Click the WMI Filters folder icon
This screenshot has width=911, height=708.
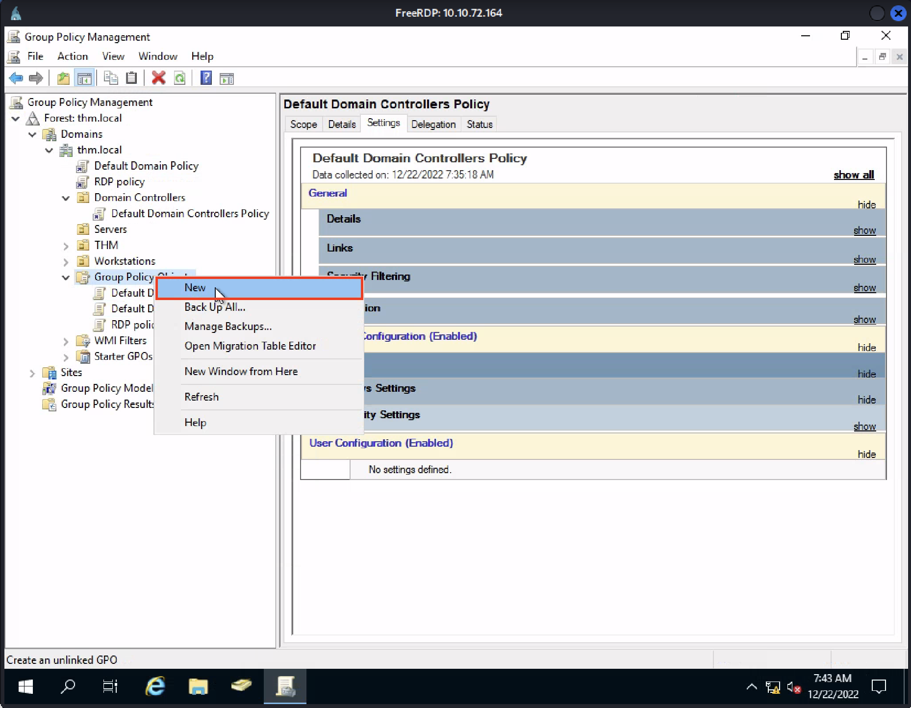click(x=83, y=341)
